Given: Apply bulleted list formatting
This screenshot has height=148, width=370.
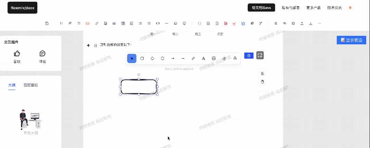Looking at the screenshot, I should pyautogui.click(x=149, y=23).
